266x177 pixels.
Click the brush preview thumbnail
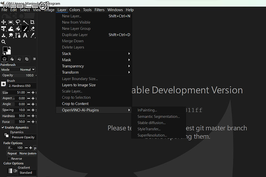click(3, 84)
